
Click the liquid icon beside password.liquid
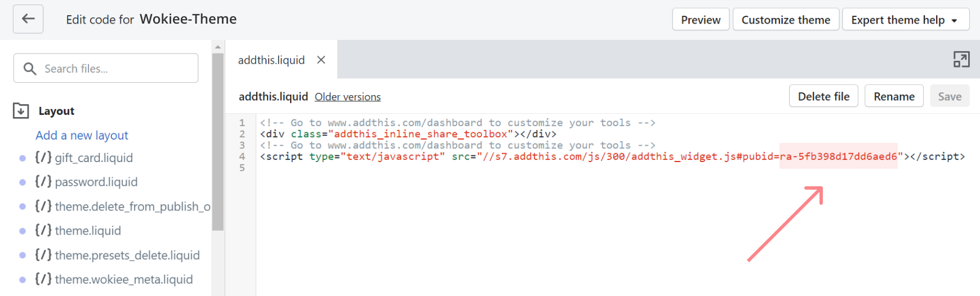pos(43,182)
